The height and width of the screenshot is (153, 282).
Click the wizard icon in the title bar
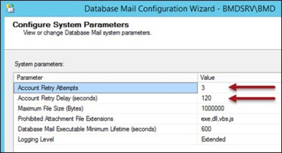[x=10, y=8]
